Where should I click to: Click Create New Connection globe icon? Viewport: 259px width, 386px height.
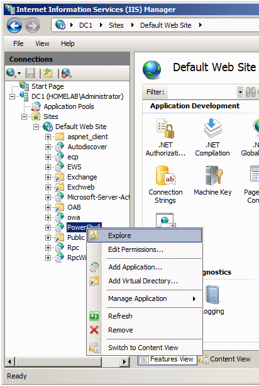[x=11, y=73]
